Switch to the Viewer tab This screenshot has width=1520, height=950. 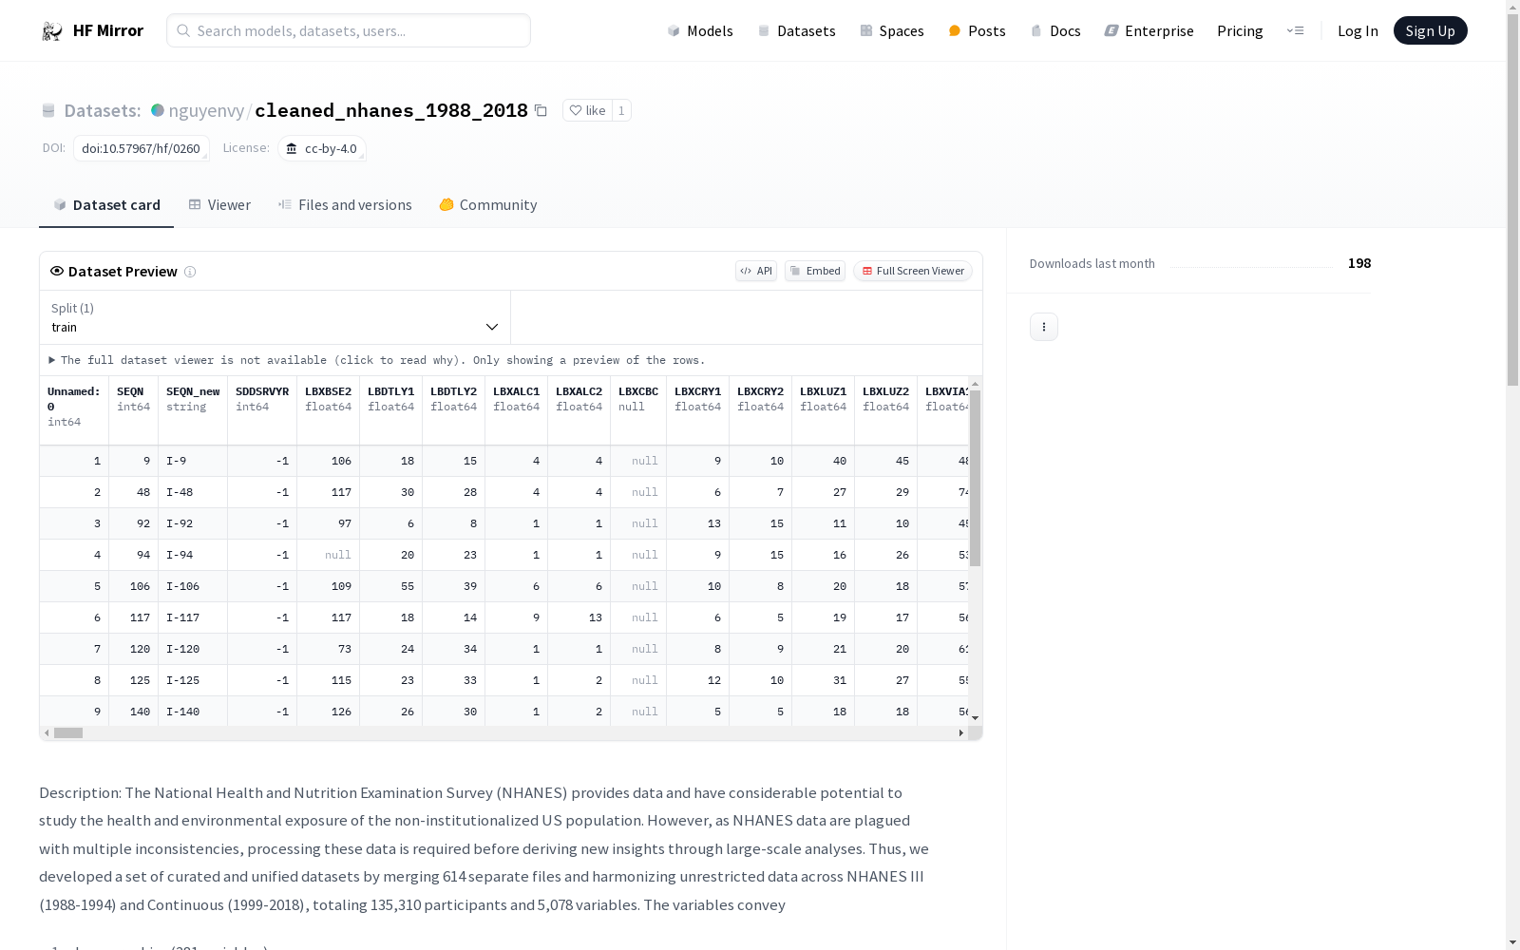219,205
